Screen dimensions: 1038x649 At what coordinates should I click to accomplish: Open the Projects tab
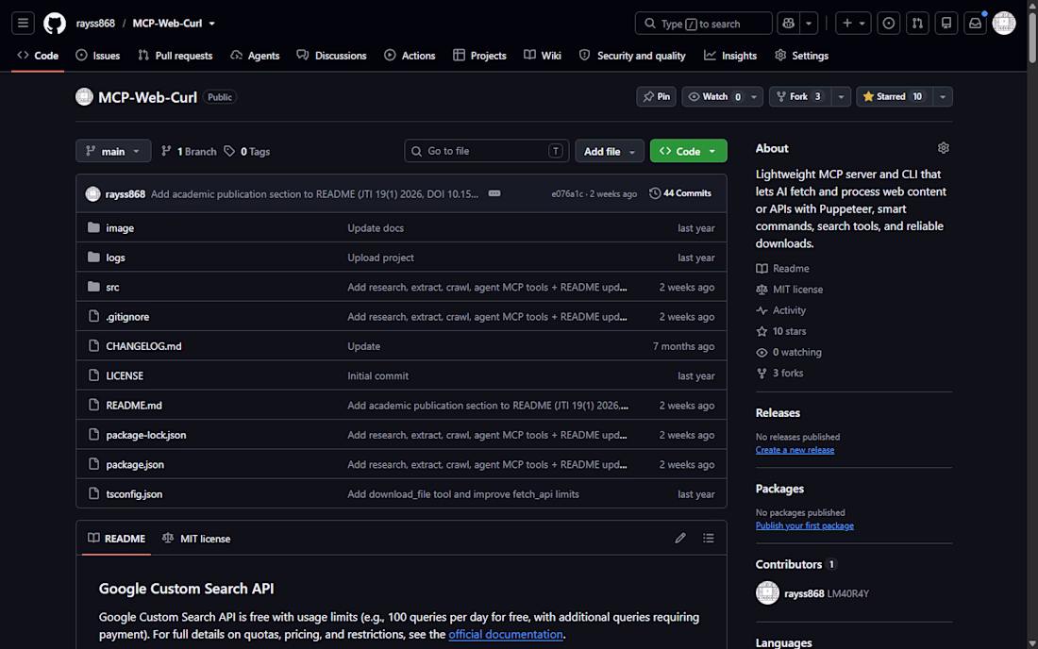(480, 56)
